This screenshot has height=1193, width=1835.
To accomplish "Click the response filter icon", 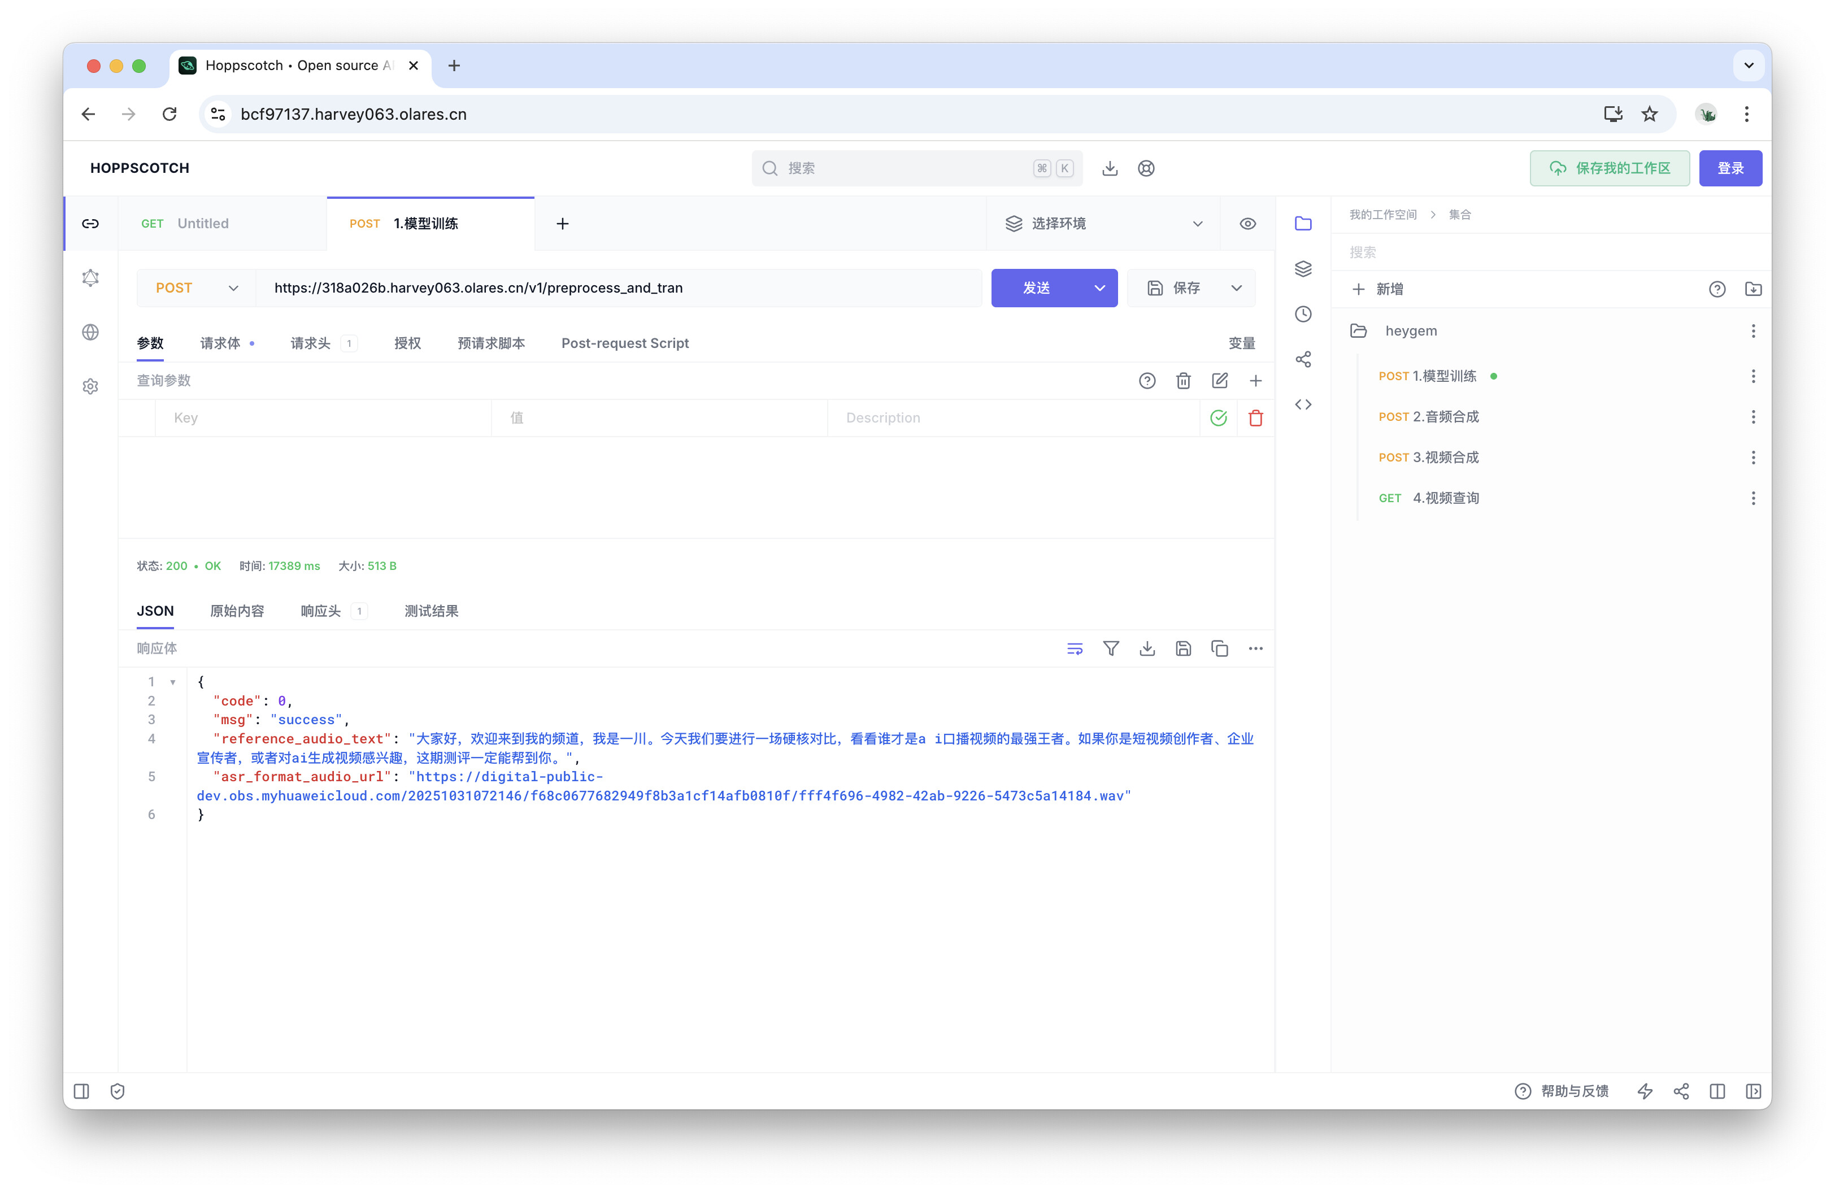I will (1111, 649).
